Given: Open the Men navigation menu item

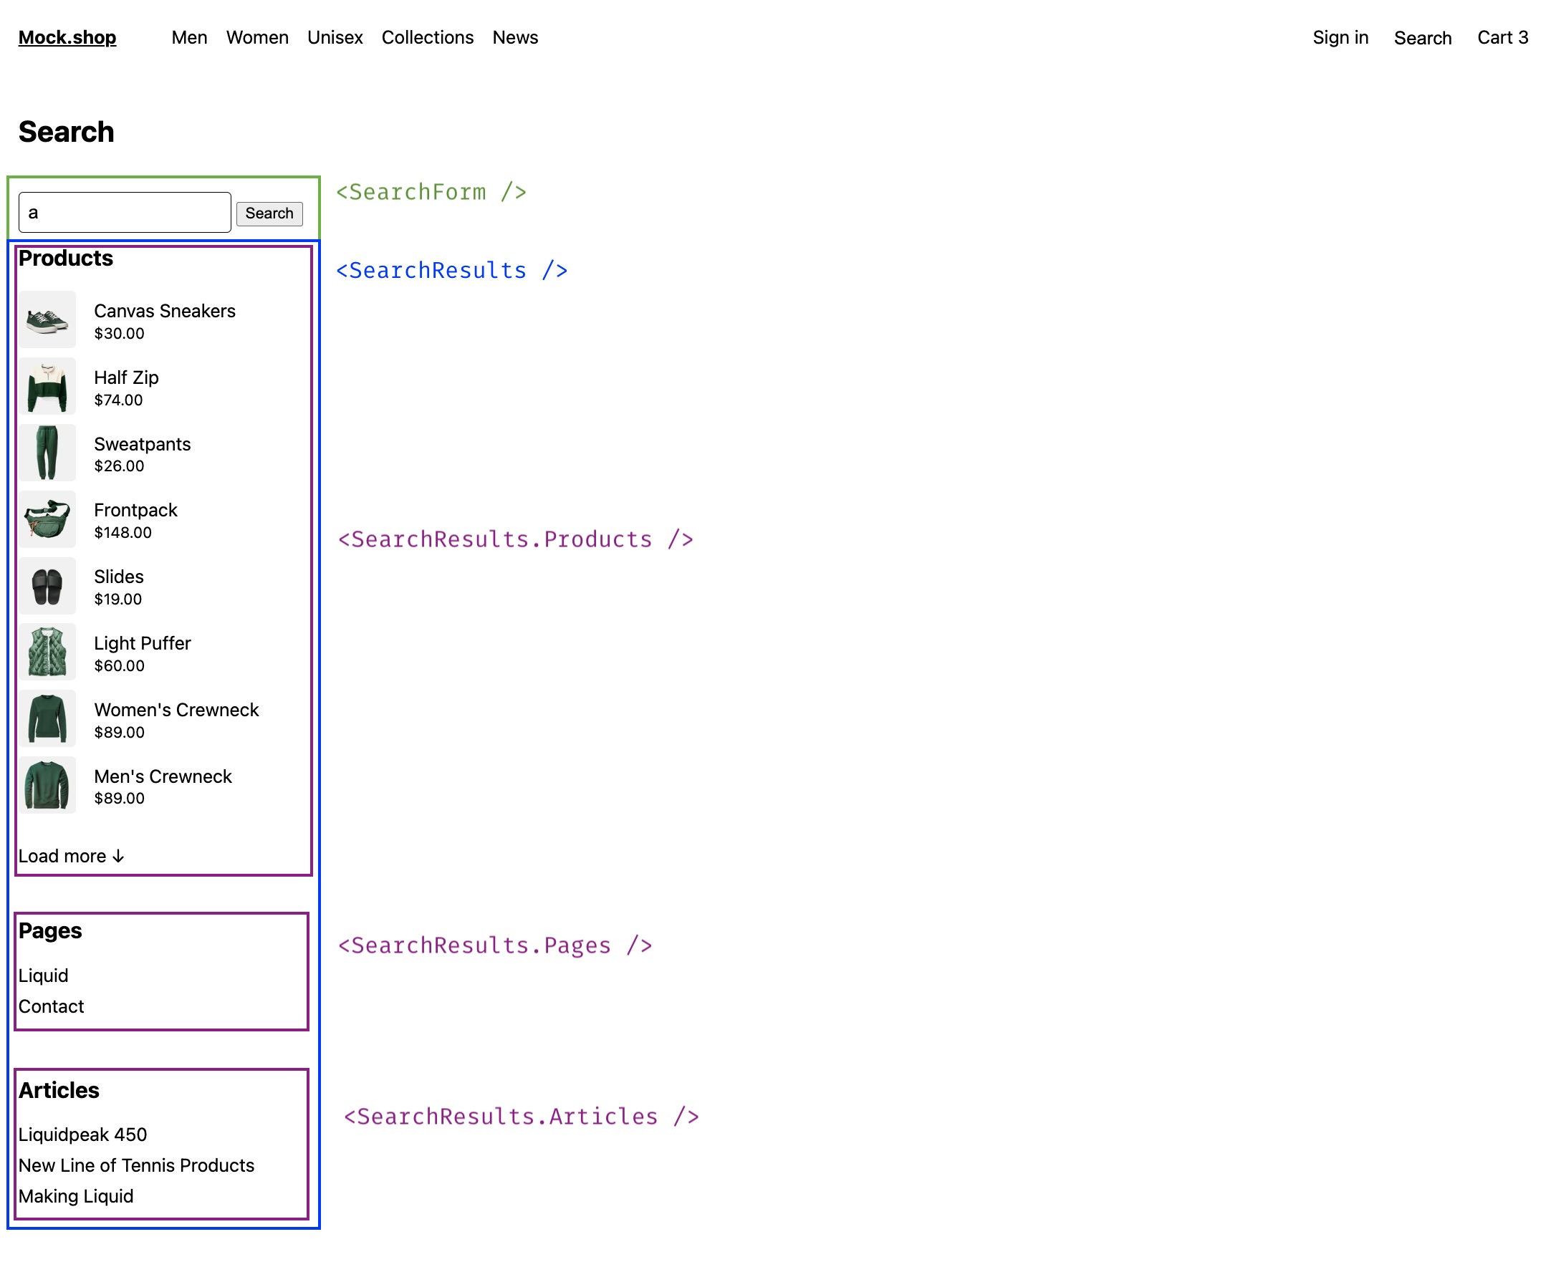Looking at the screenshot, I should coord(189,38).
